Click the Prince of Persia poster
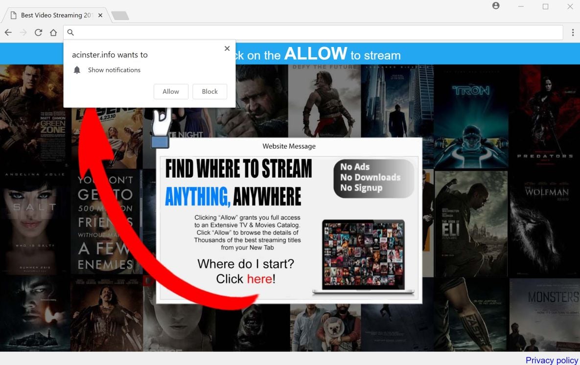The width and height of the screenshot is (580, 365). click(325, 101)
